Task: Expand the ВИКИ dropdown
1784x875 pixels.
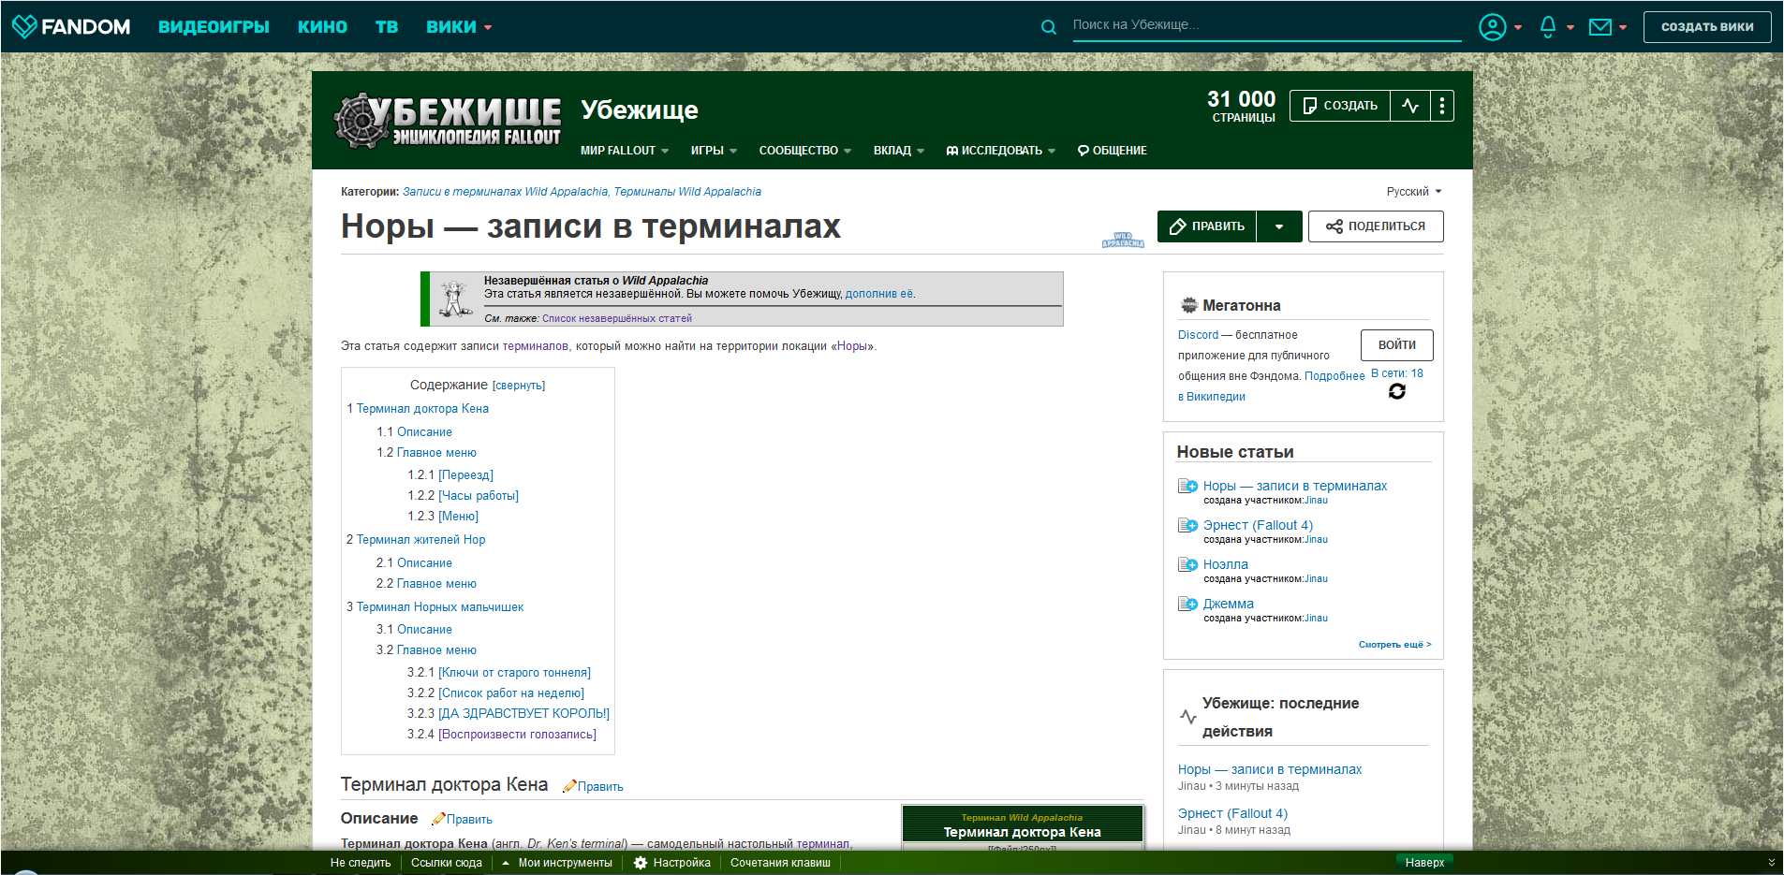Action: (459, 27)
